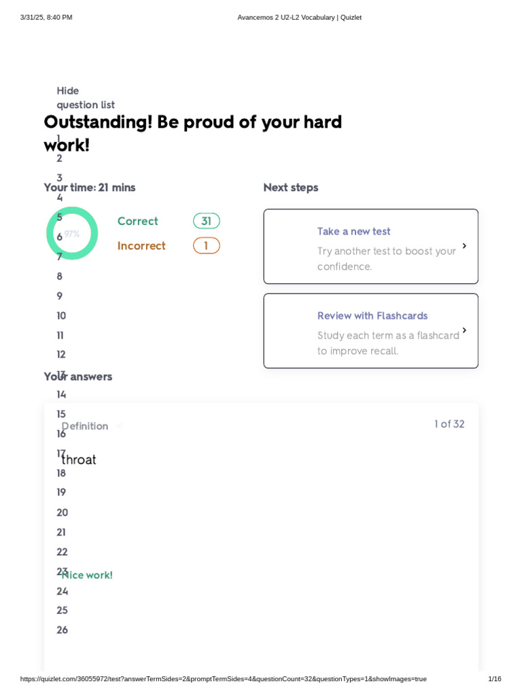Click the Incorrect label
This screenshot has height=696, width=522.
click(141, 245)
